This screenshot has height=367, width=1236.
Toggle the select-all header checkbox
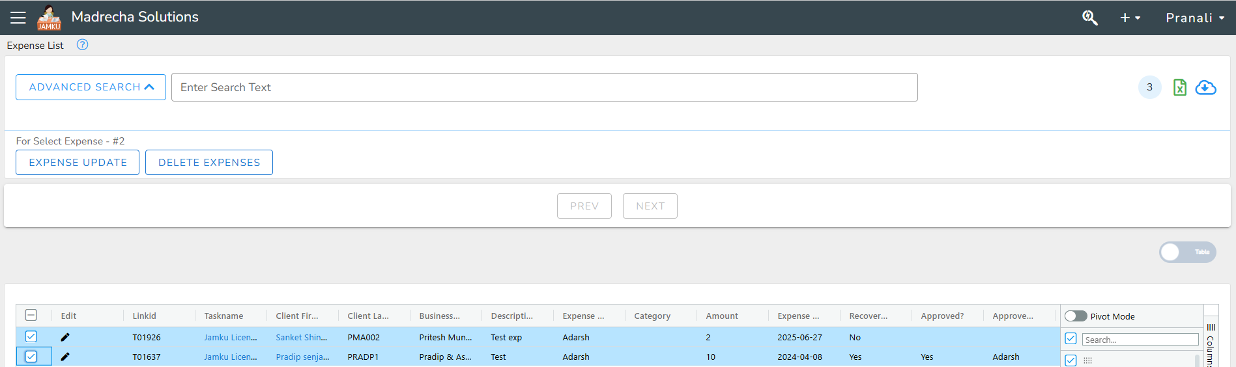[31, 316]
